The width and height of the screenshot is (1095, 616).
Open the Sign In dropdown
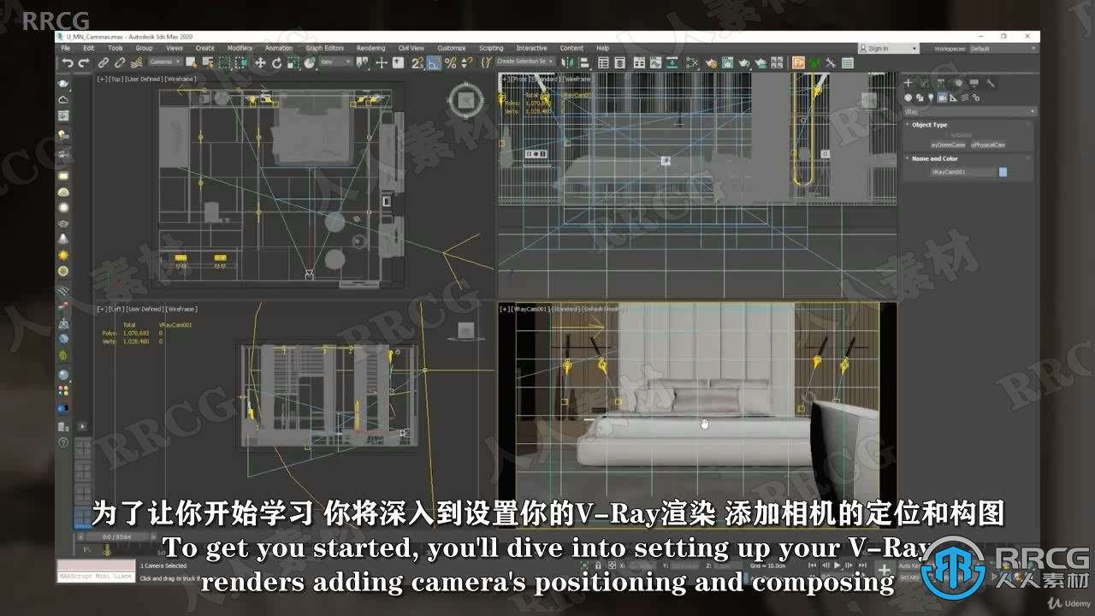889,49
